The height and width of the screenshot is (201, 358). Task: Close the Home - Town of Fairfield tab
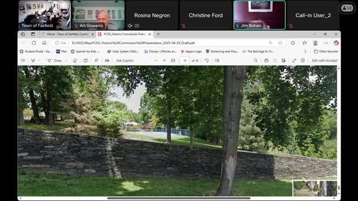(x=92, y=34)
